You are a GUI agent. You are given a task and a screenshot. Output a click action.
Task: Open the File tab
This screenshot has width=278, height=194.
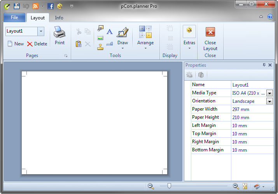pyautogui.click(x=14, y=17)
